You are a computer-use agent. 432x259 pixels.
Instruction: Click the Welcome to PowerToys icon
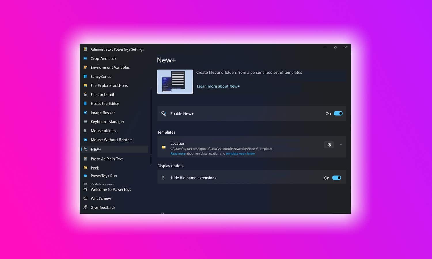coord(85,189)
